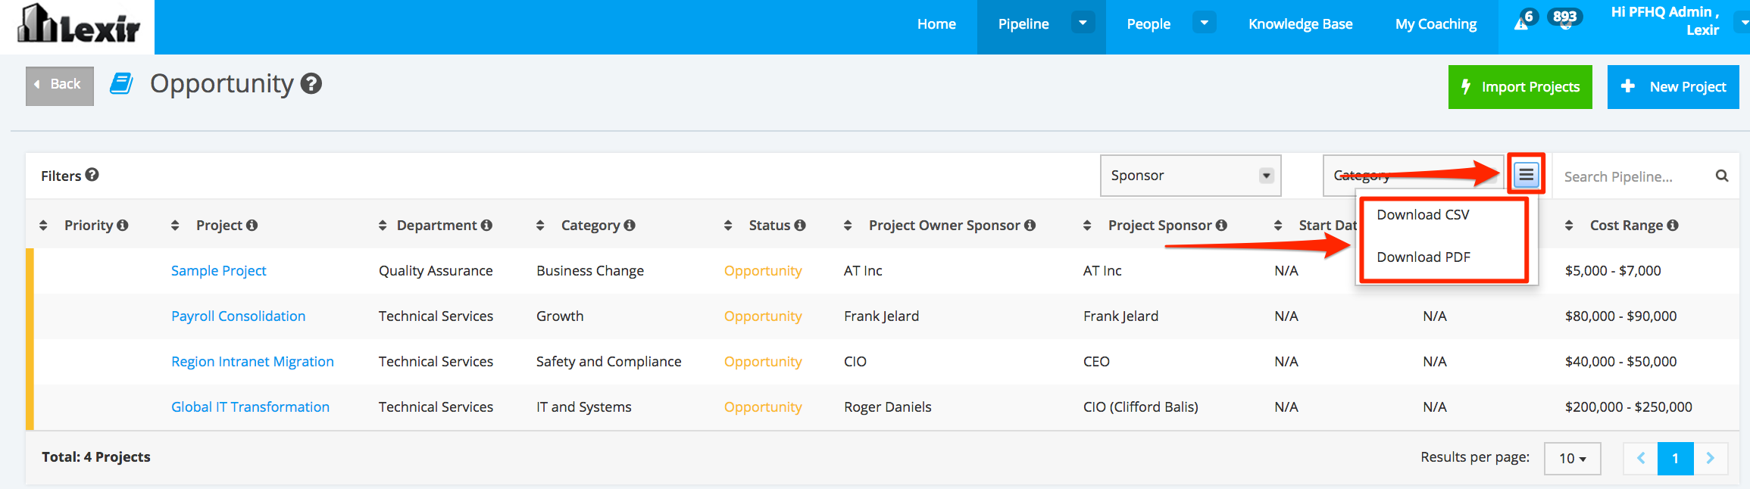The width and height of the screenshot is (1750, 489).
Task: Click the $80,000 - $90,000 cost cell
Action: tap(1620, 316)
